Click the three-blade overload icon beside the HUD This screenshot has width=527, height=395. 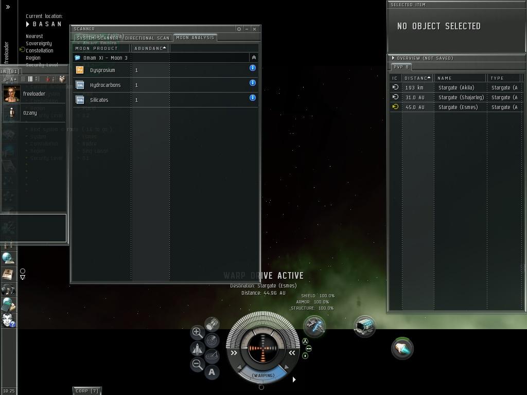click(305, 342)
